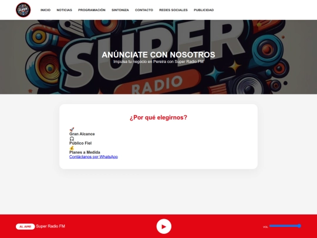Click the 'Super Radio FM' player label
317x238 pixels.
pyautogui.click(x=50, y=226)
